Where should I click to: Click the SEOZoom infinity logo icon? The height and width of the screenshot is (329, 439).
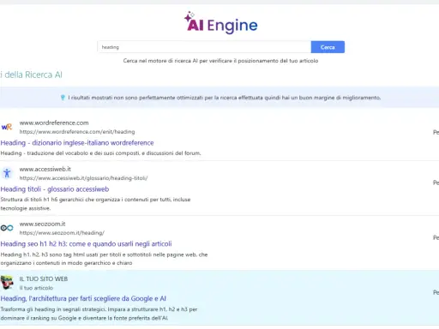click(7, 228)
